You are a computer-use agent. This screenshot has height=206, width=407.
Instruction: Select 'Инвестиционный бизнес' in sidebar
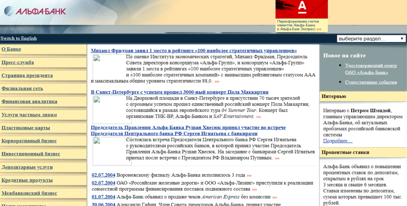tap(31, 154)
